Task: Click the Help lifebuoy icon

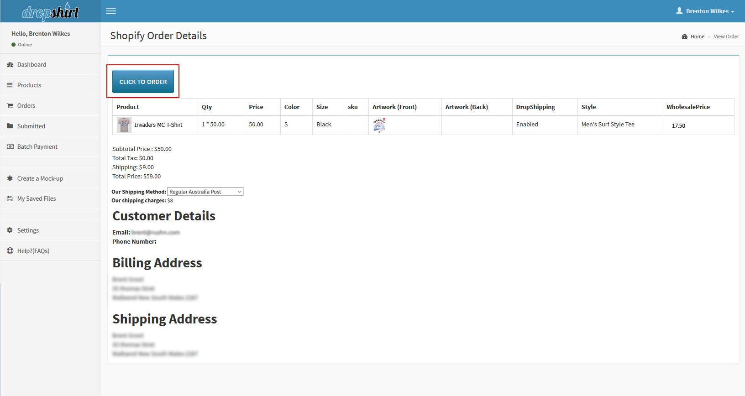Action: click(10, 251)
